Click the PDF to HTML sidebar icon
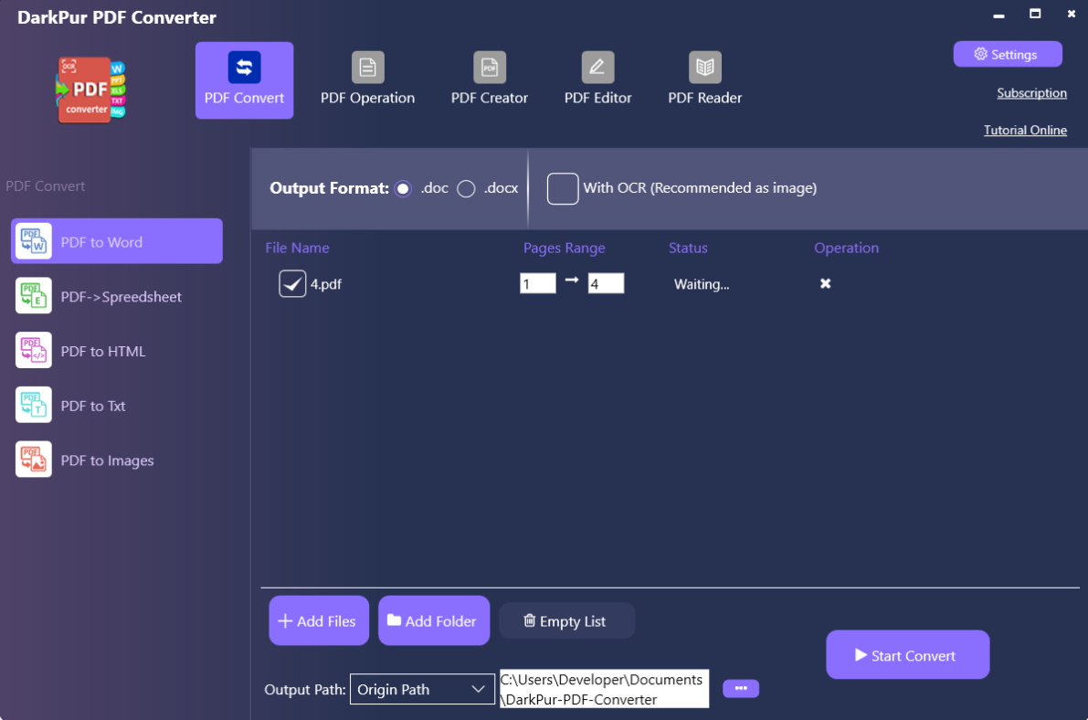This screenshot has width=1088, height=720. 34,351
